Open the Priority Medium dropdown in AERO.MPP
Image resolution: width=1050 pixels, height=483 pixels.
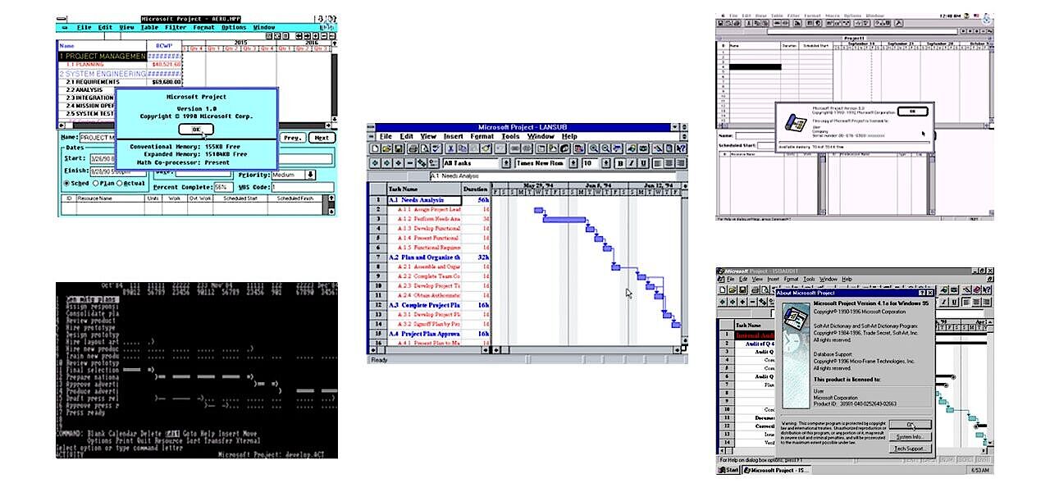coord(311,174)
